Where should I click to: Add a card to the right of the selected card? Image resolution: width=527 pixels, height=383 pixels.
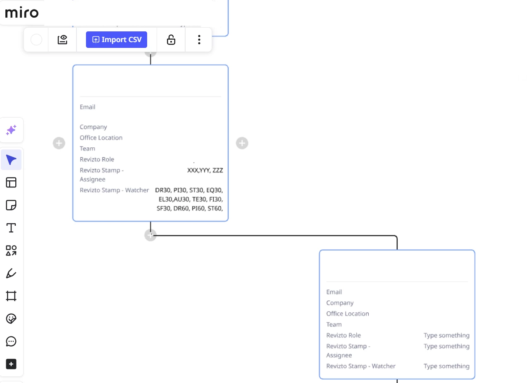click(x=242, y=143)
